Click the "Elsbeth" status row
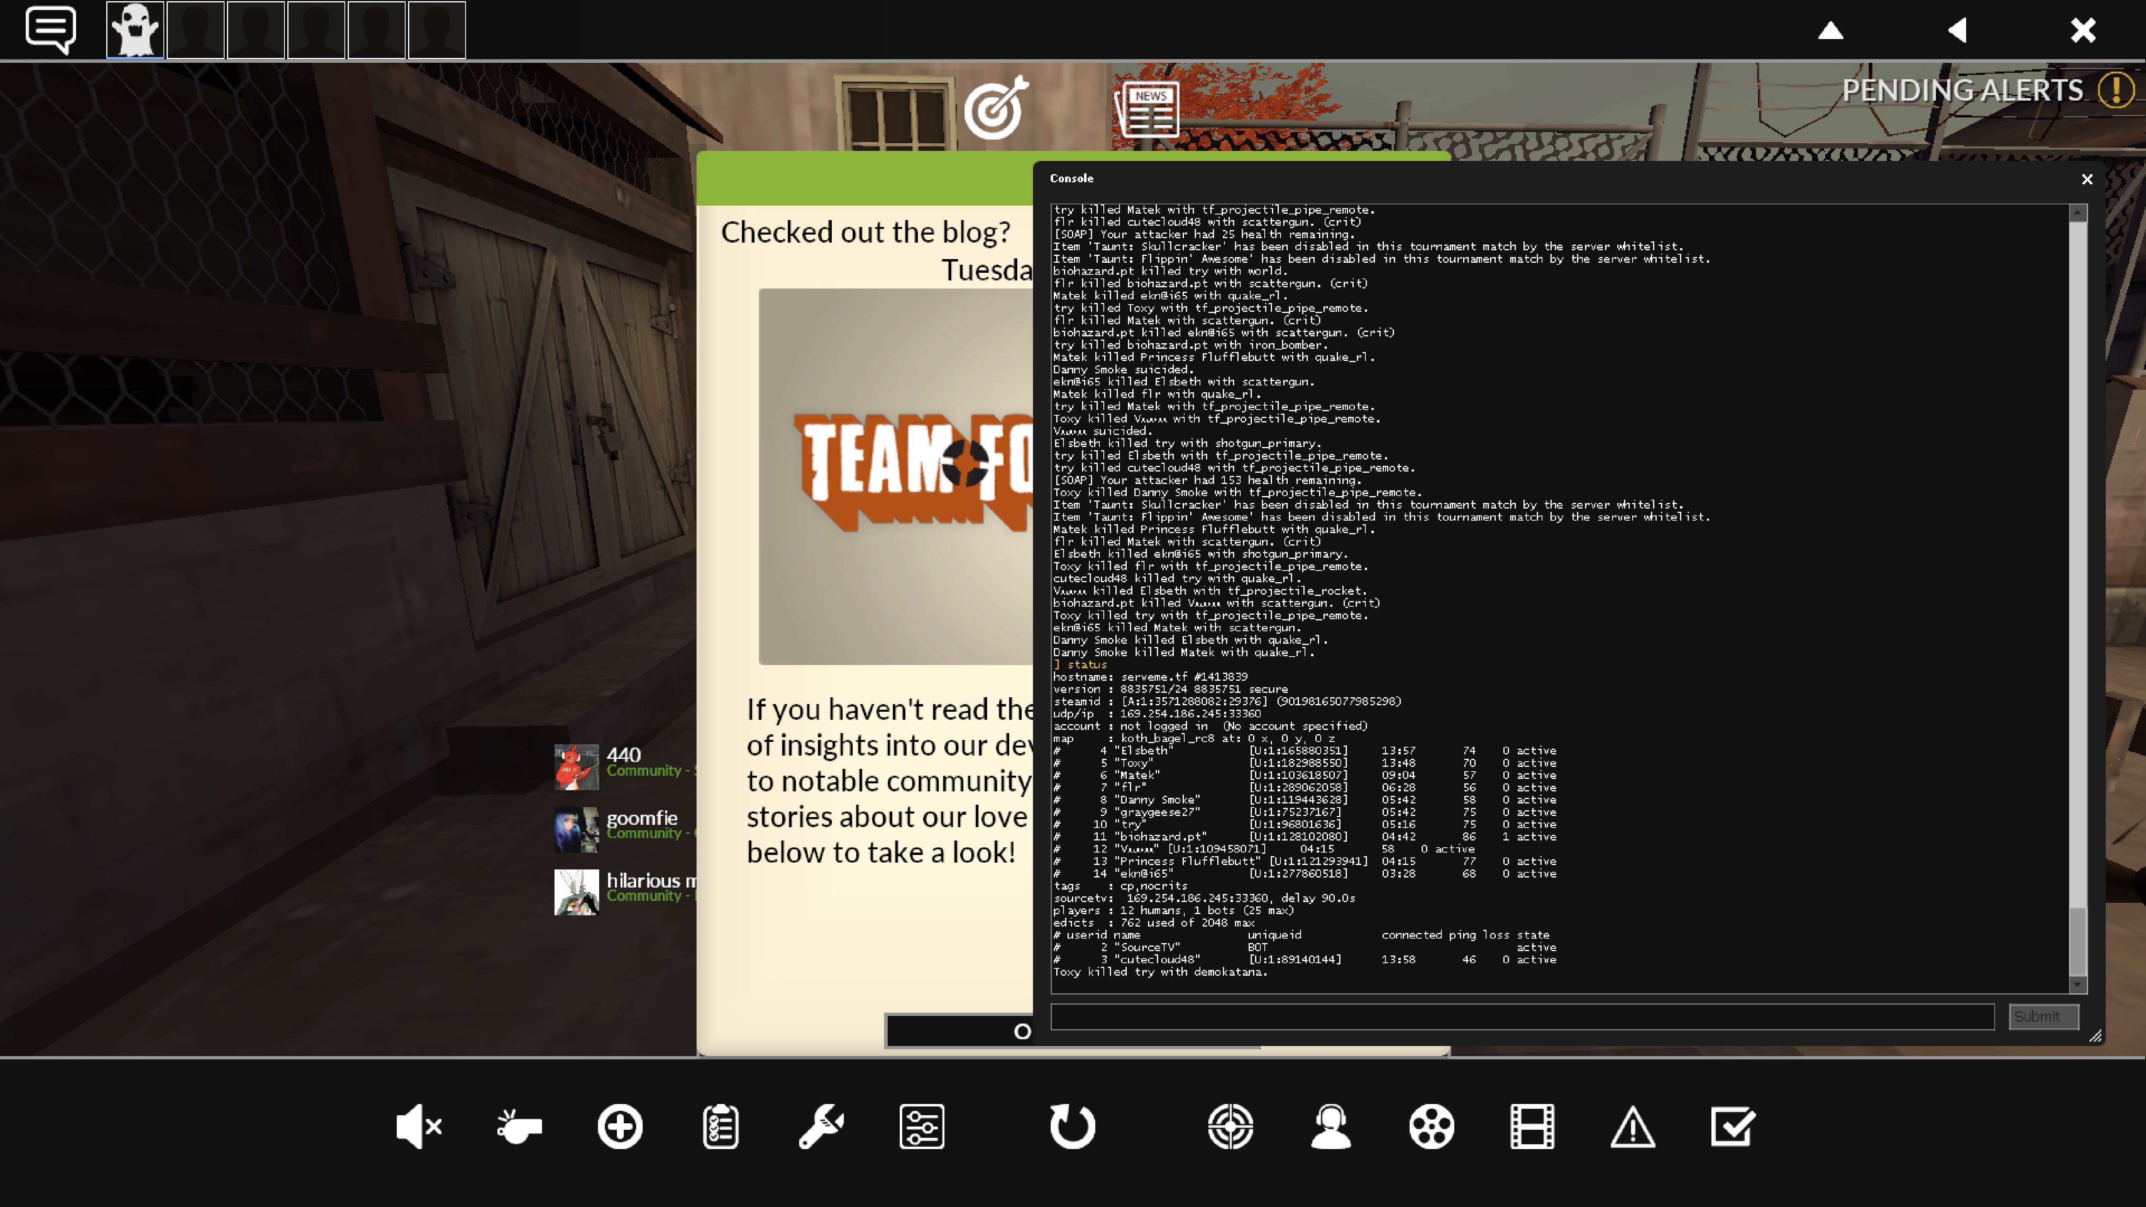 tap(1305, 750)
